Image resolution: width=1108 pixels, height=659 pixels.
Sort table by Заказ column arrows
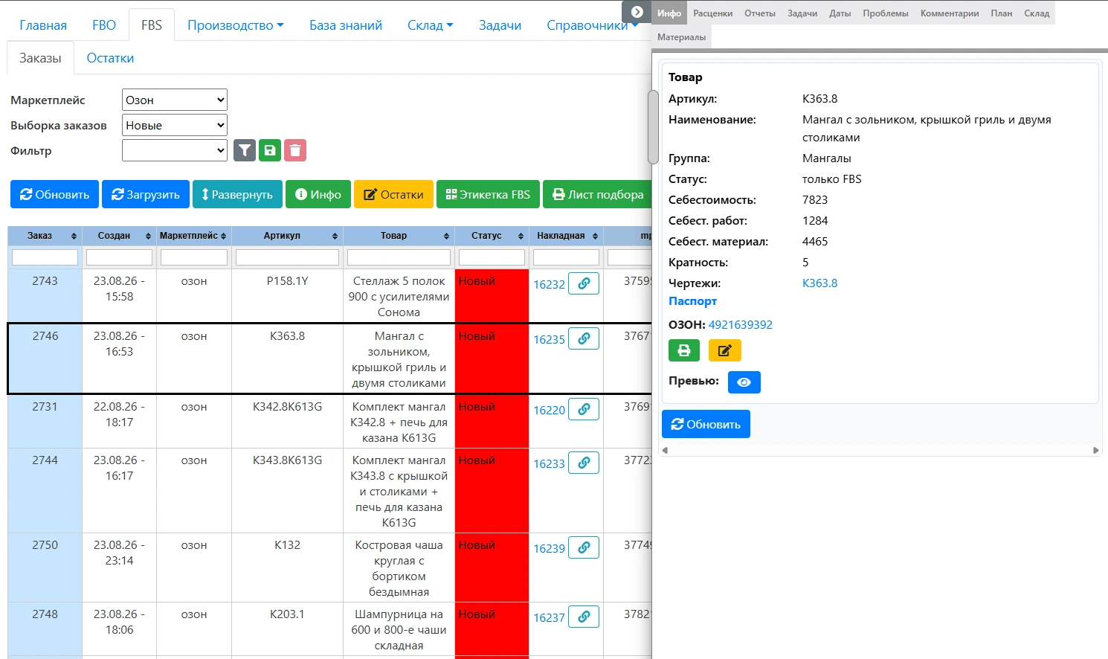74,237
